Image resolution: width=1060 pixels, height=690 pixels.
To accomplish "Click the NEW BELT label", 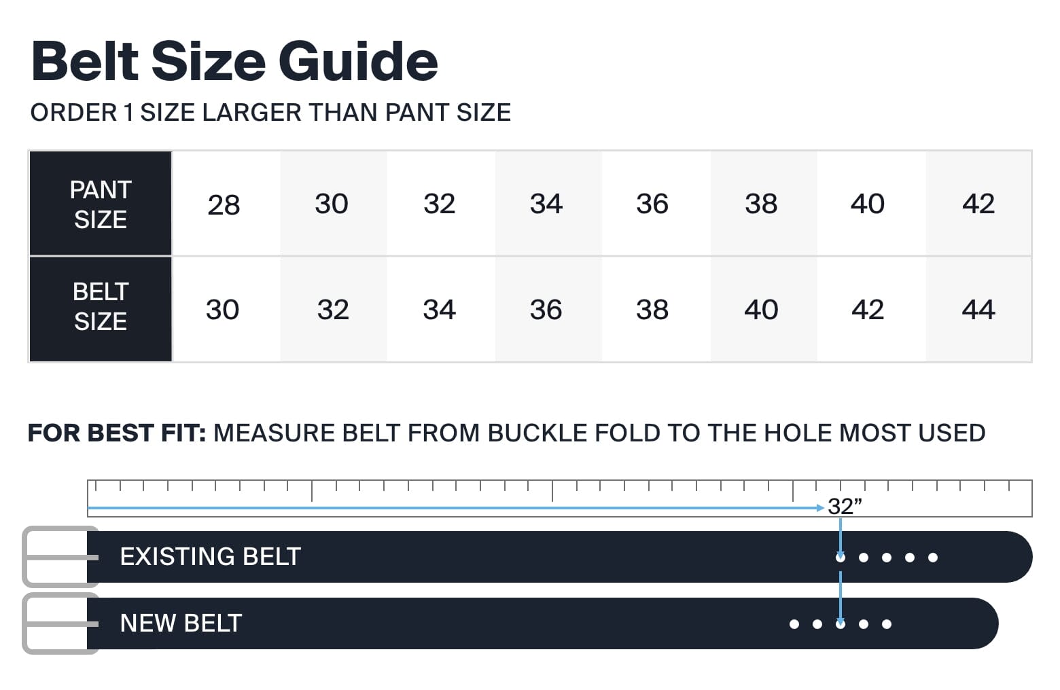I will click(x=181, y=623).
